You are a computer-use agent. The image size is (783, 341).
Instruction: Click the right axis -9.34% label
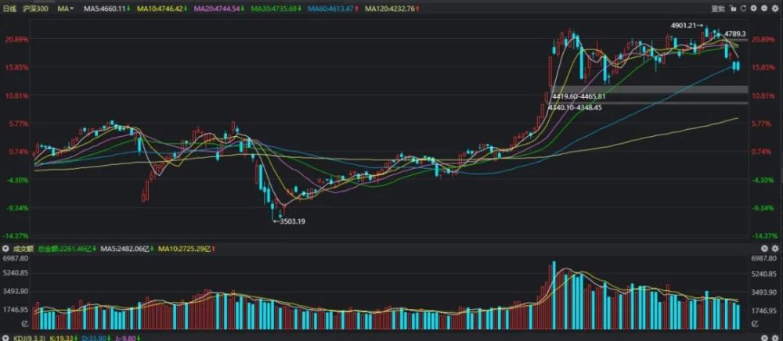click(x=763, y=208)
